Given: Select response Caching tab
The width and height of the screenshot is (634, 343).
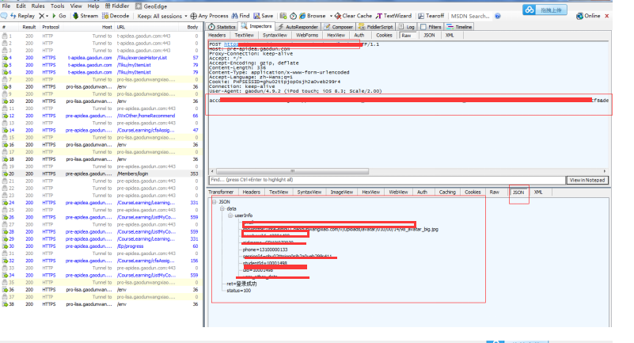Looking at the screenshot, I should (447, 192).
